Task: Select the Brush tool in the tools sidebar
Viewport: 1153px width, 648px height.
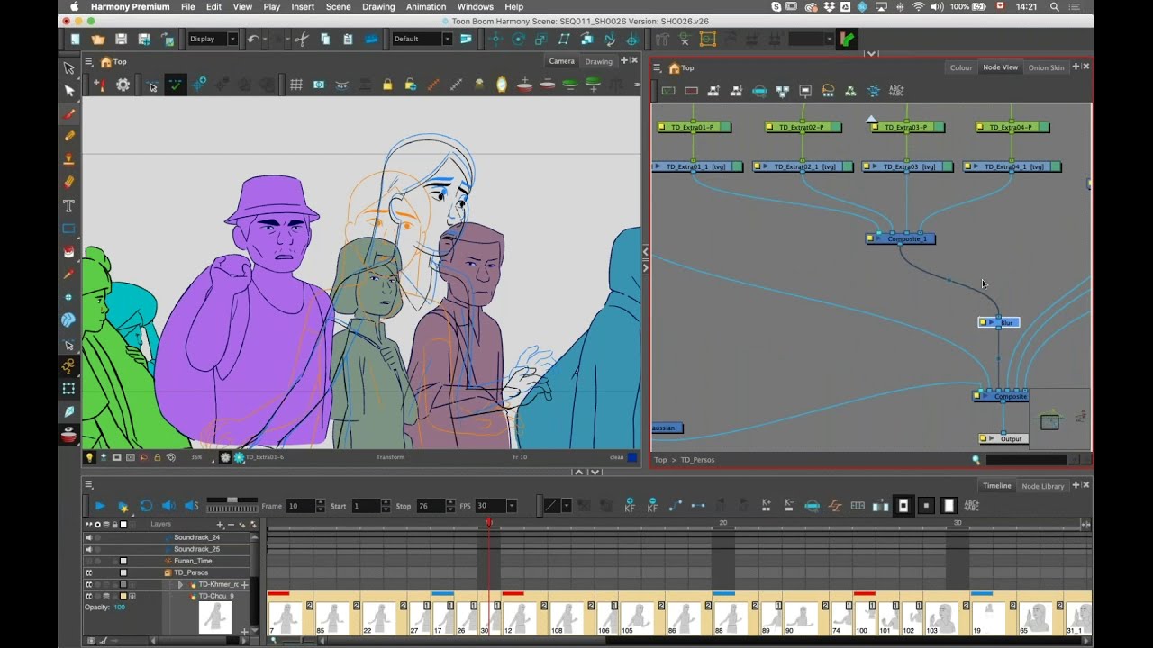Action: (69, 114)
